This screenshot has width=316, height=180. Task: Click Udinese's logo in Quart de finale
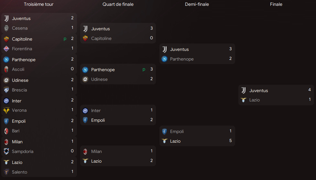coord(85,79)
